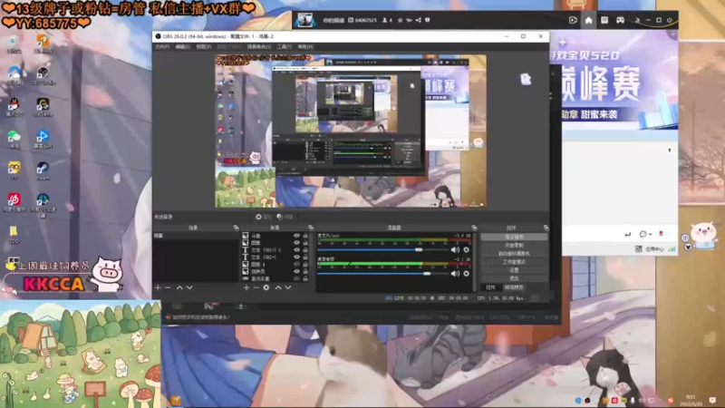Open source properties gear below sources list

tap(266, 287)
